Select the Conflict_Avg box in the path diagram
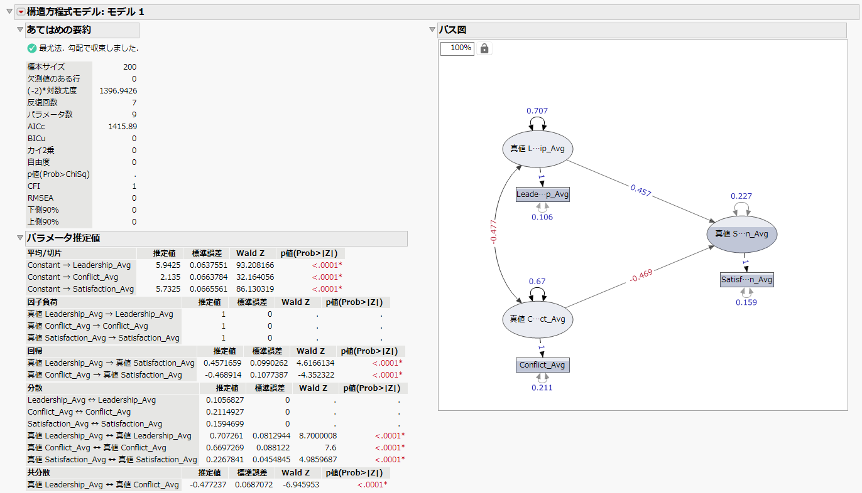Screen dimensions: 862x493 pos(543,365)
